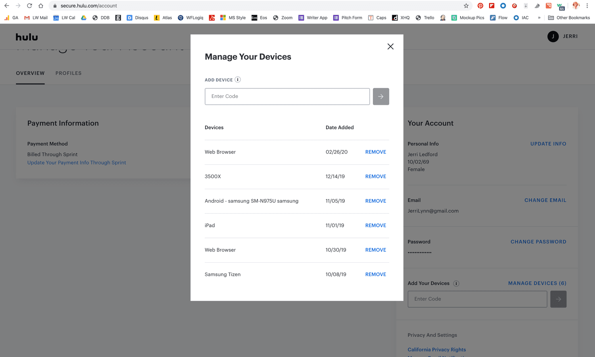Bookmark this page with star icon
Image resolution: width=595 pixels, height=357 pixels.
click(466, 6)
